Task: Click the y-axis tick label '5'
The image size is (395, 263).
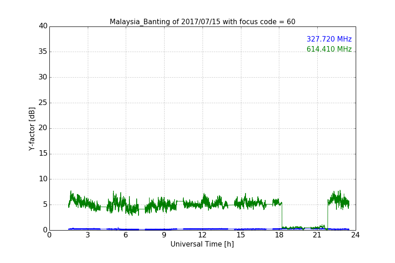Action: click(45, 205)
